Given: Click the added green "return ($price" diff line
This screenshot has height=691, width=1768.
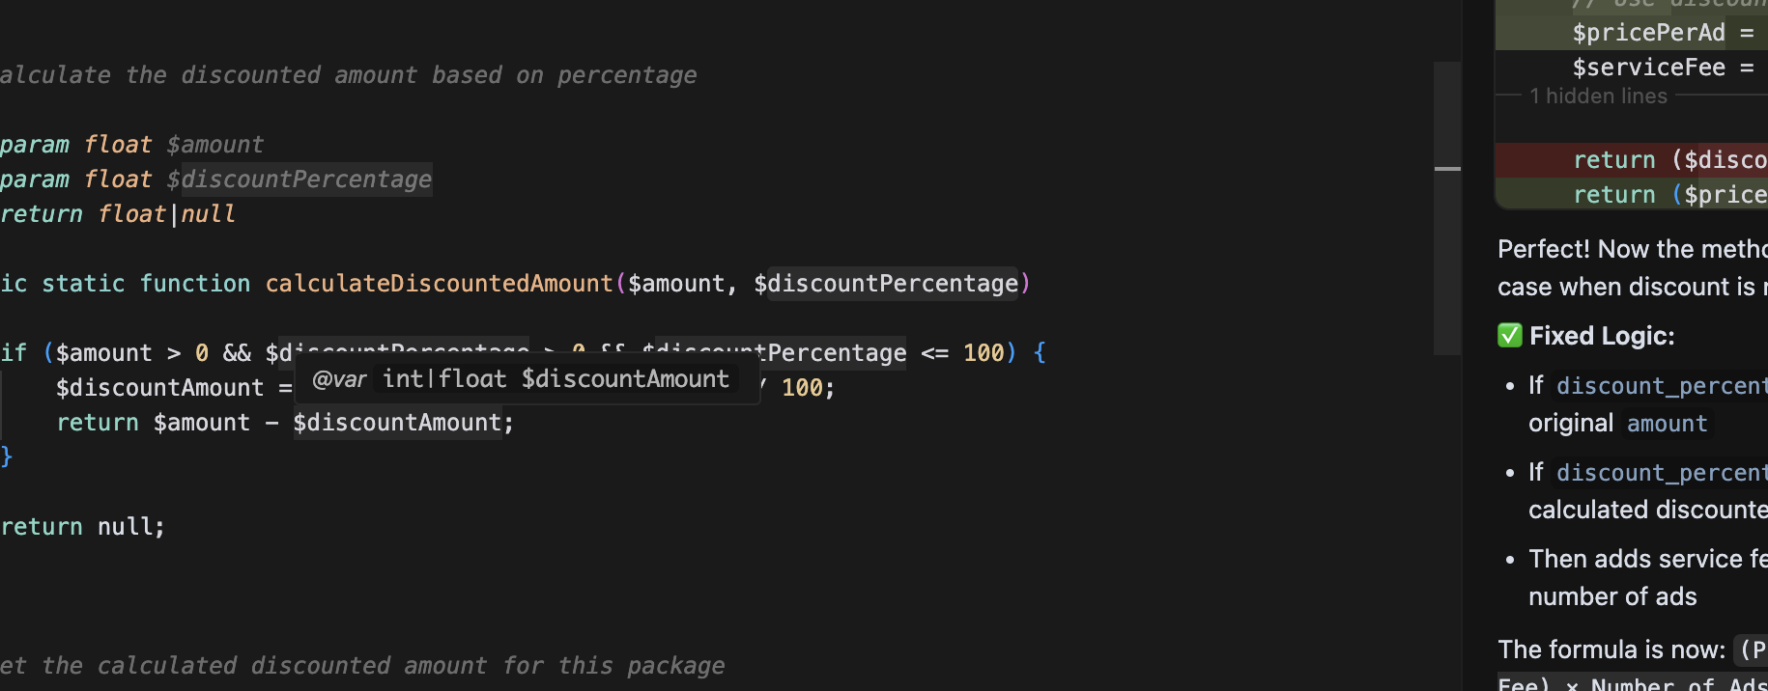Looking at the screenshot, I should [1632, 195].
